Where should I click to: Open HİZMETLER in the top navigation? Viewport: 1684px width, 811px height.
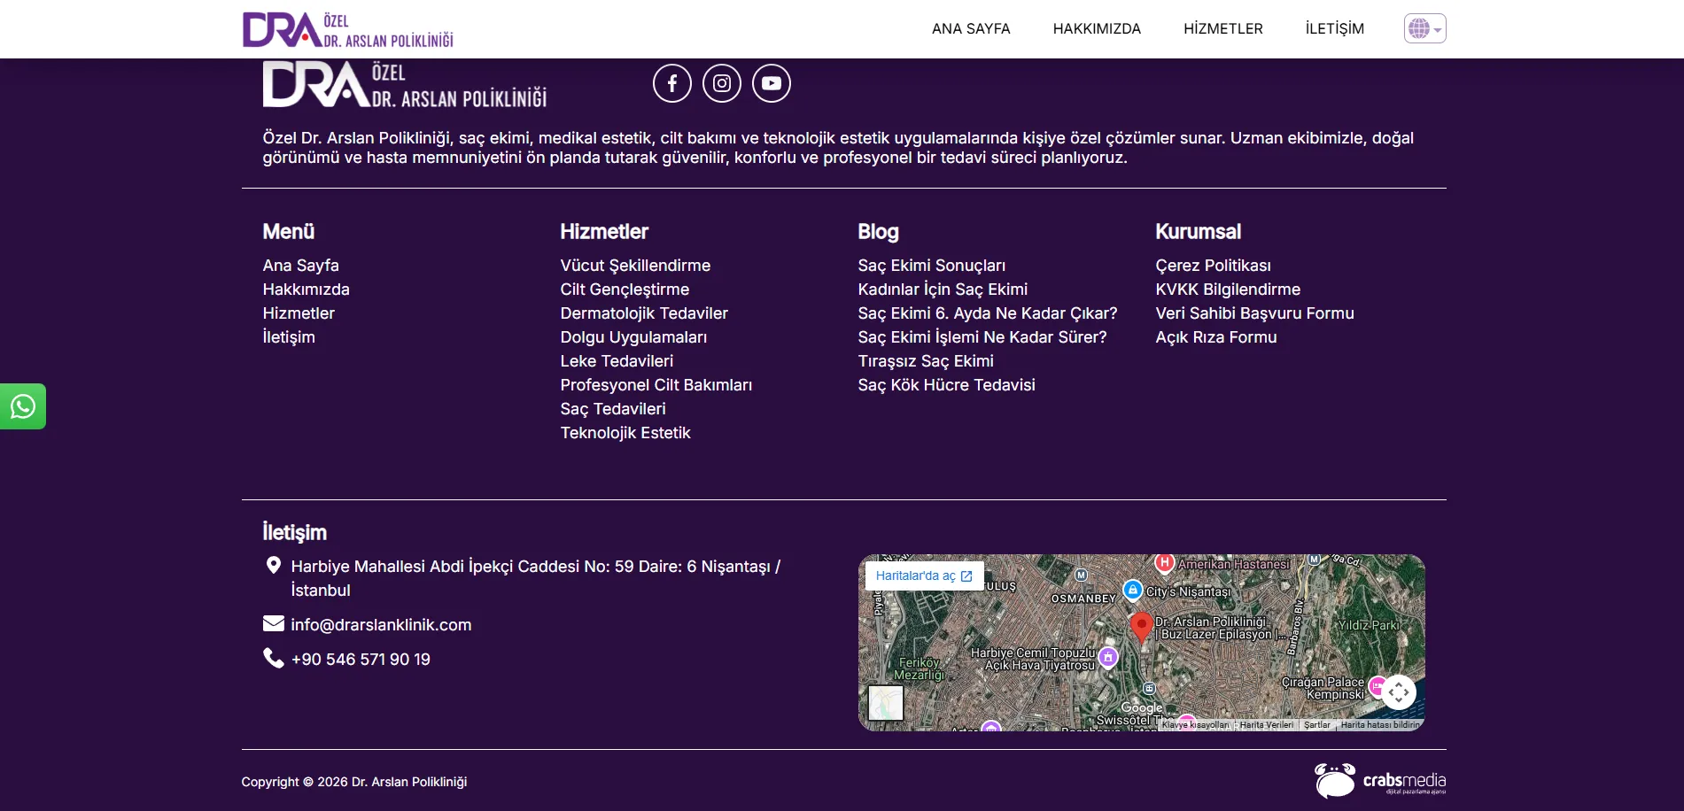(1223, 28)
